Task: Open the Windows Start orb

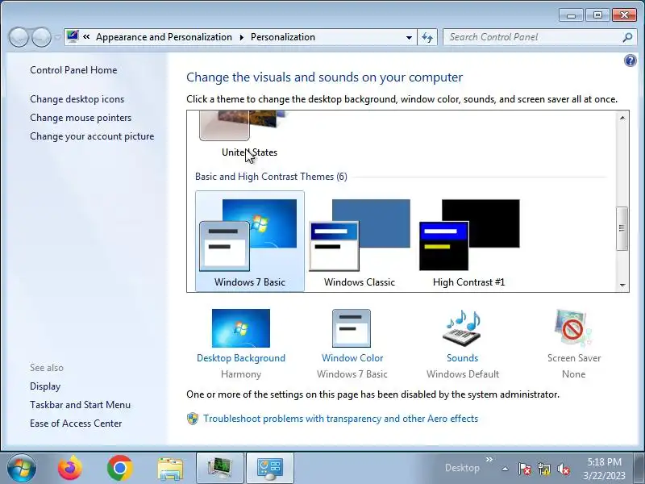Action: [22, 468]
